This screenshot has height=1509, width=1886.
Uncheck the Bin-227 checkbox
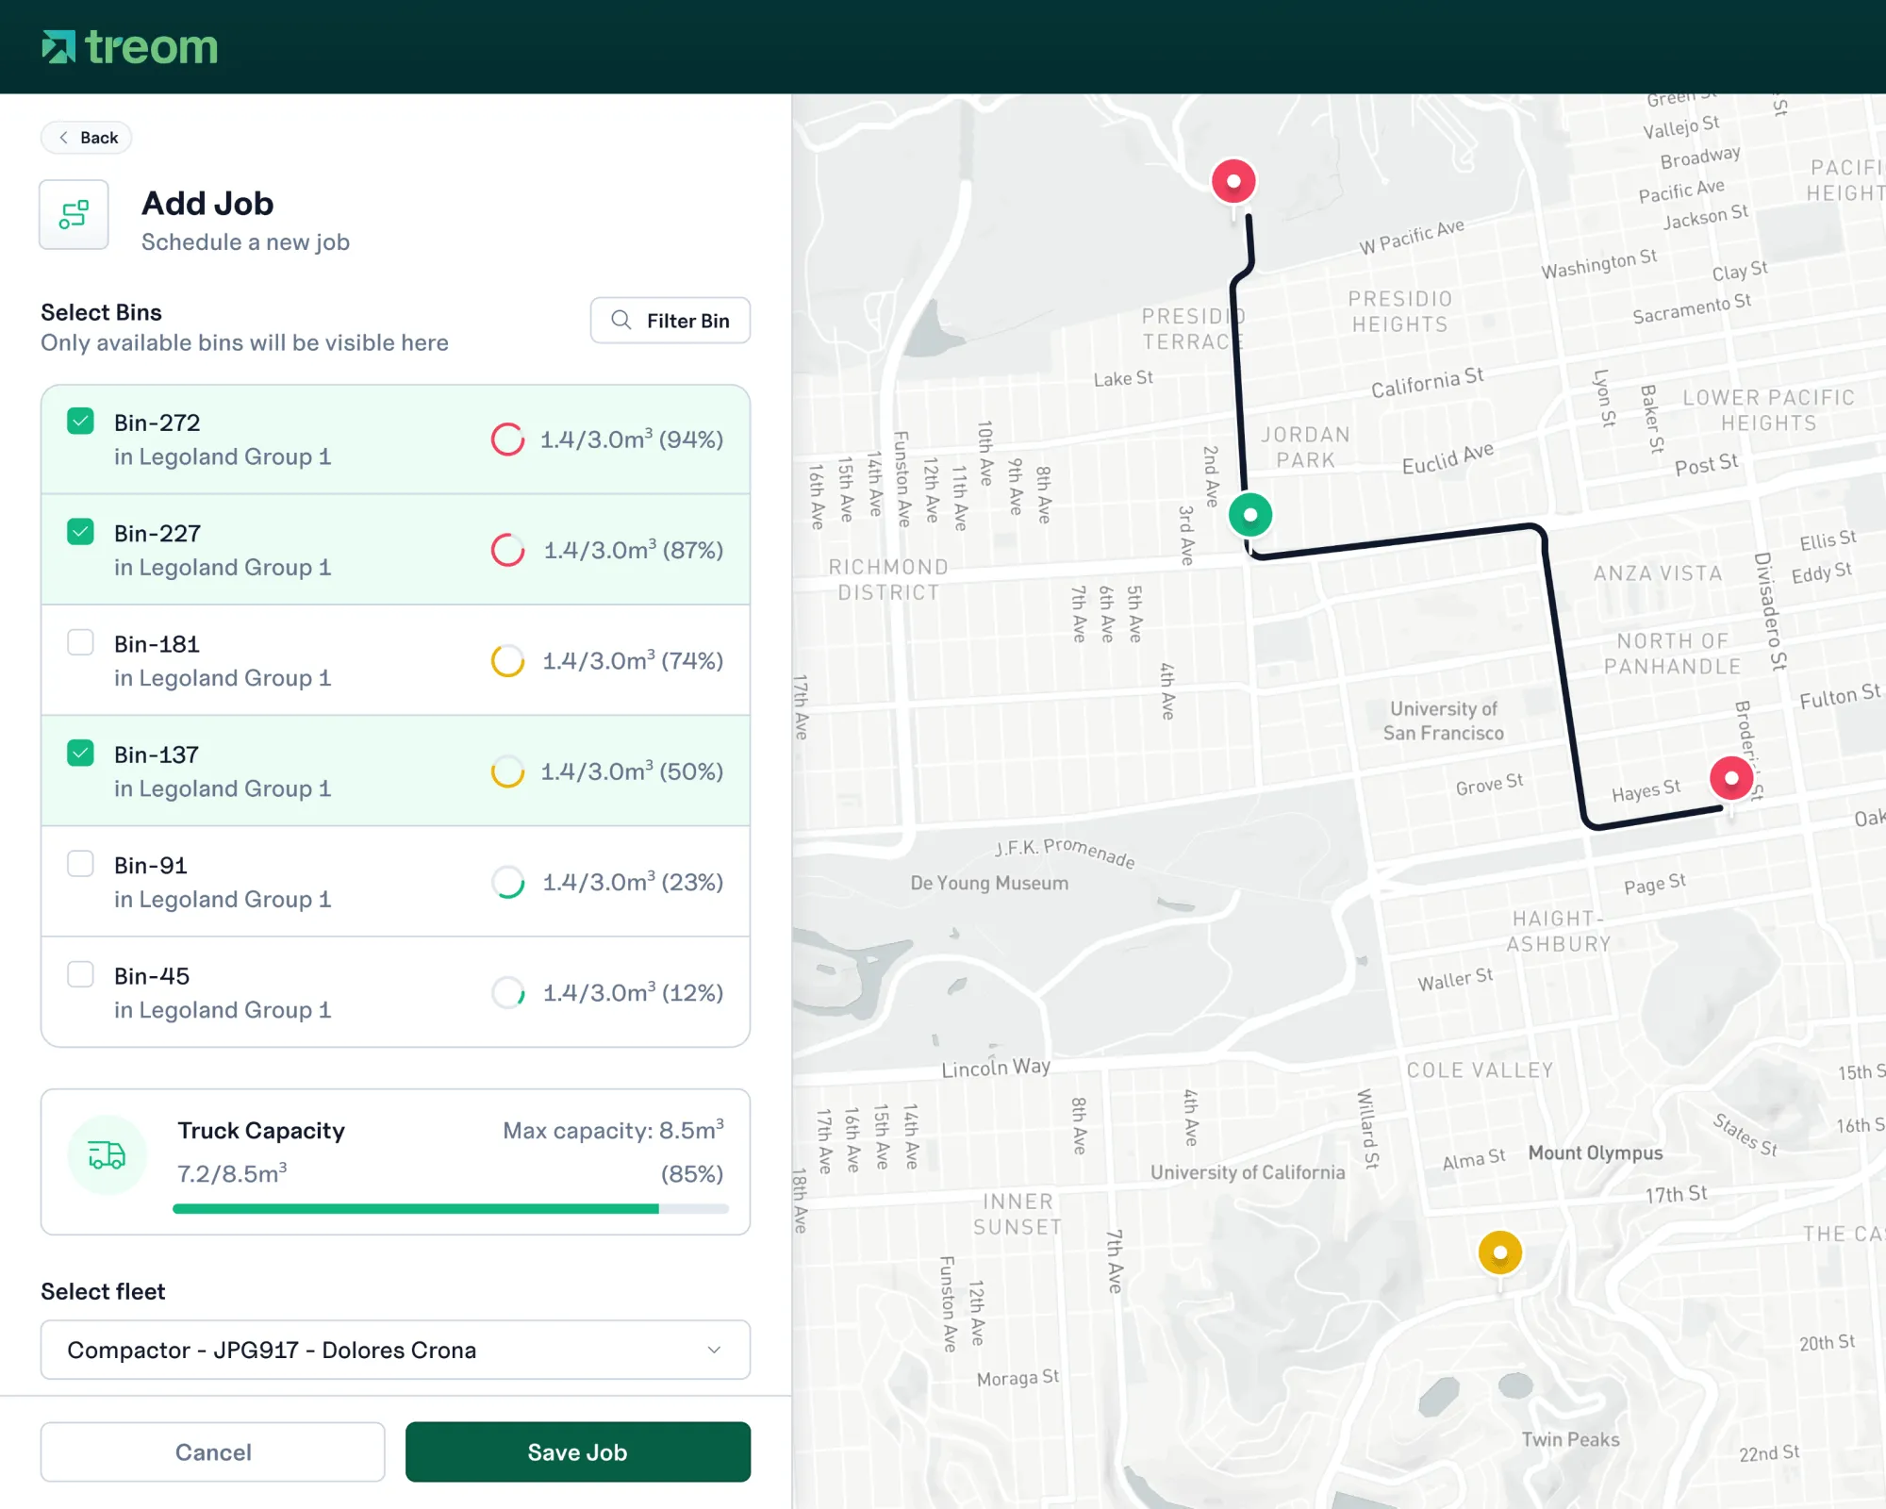click(x=81, y=532)
